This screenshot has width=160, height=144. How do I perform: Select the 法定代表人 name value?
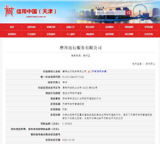65,82
